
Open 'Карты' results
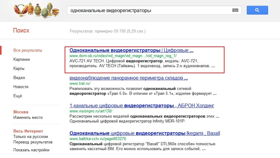click(x=19, y=68)
